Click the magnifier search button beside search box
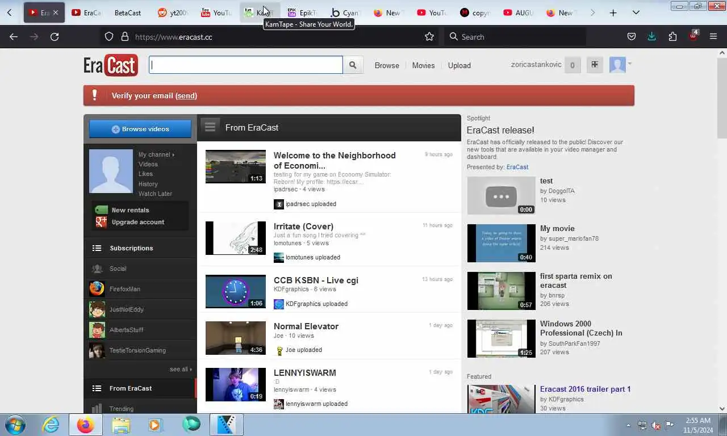 (353, 65)
